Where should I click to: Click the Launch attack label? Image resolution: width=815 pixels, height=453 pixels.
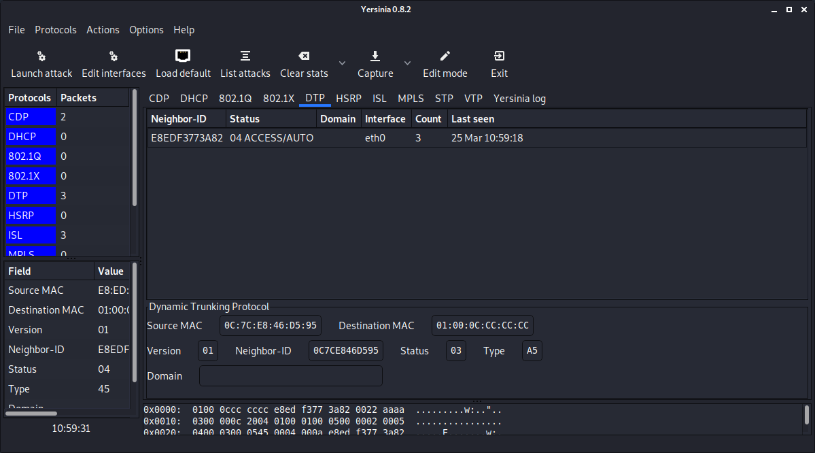pos(41,73)
